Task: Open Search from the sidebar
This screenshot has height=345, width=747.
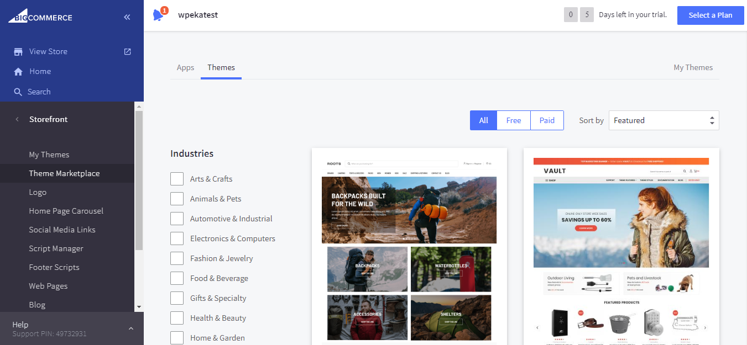Action: [x=40, y=91]
